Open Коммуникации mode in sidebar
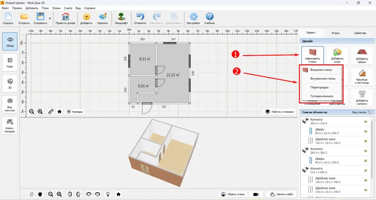The width and height of the screenshot is (376, 200). 10,126
